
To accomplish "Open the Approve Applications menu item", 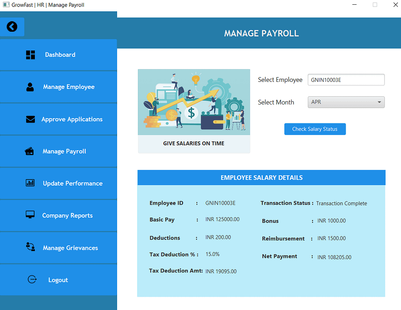I will click(72, 119).
